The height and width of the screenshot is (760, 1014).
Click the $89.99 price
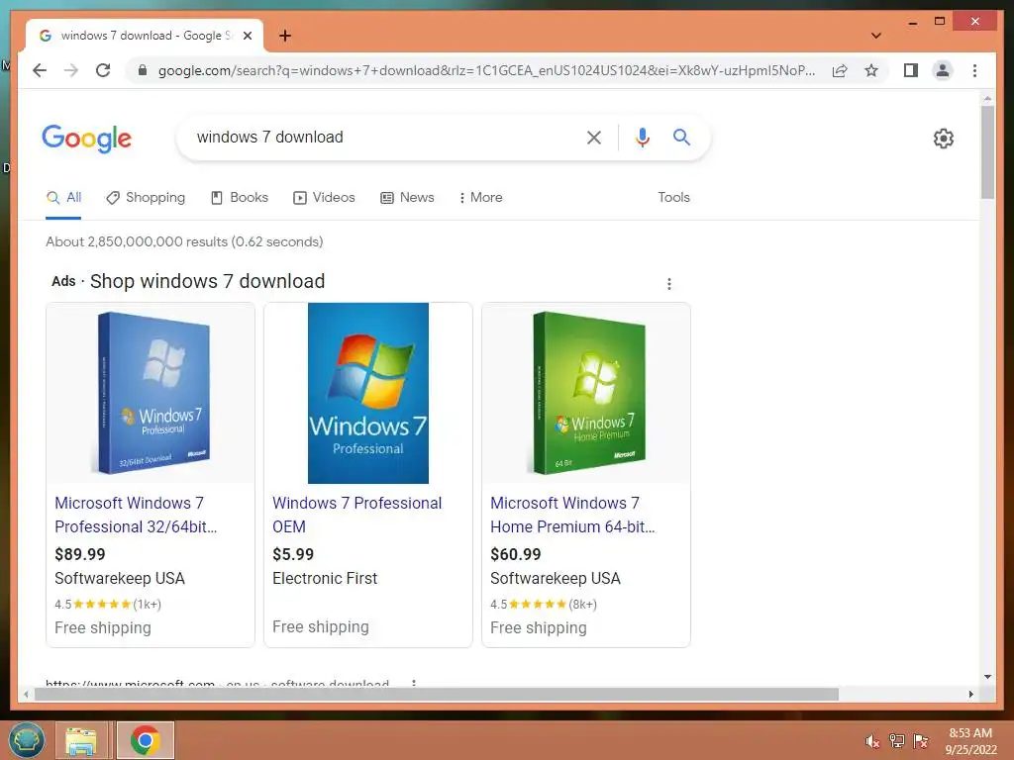click(x=79, y=554)
